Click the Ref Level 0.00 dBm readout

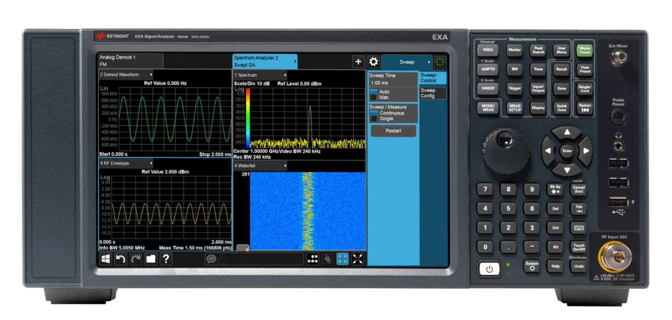(x=299, y=84)
